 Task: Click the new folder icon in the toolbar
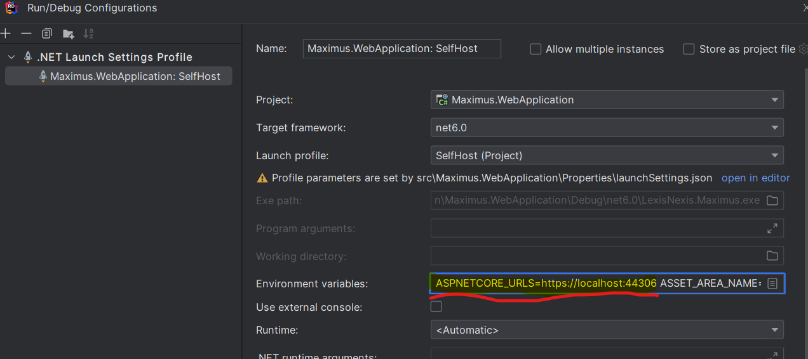pos(68,34)
